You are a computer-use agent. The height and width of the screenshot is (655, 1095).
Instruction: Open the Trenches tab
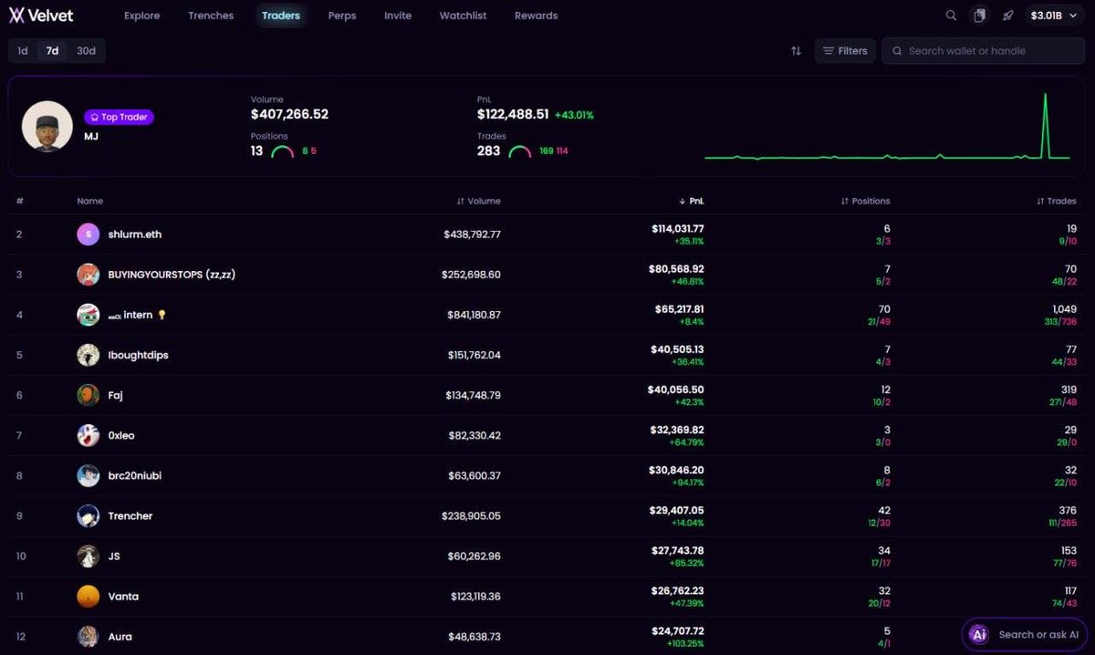coord(211,16)
